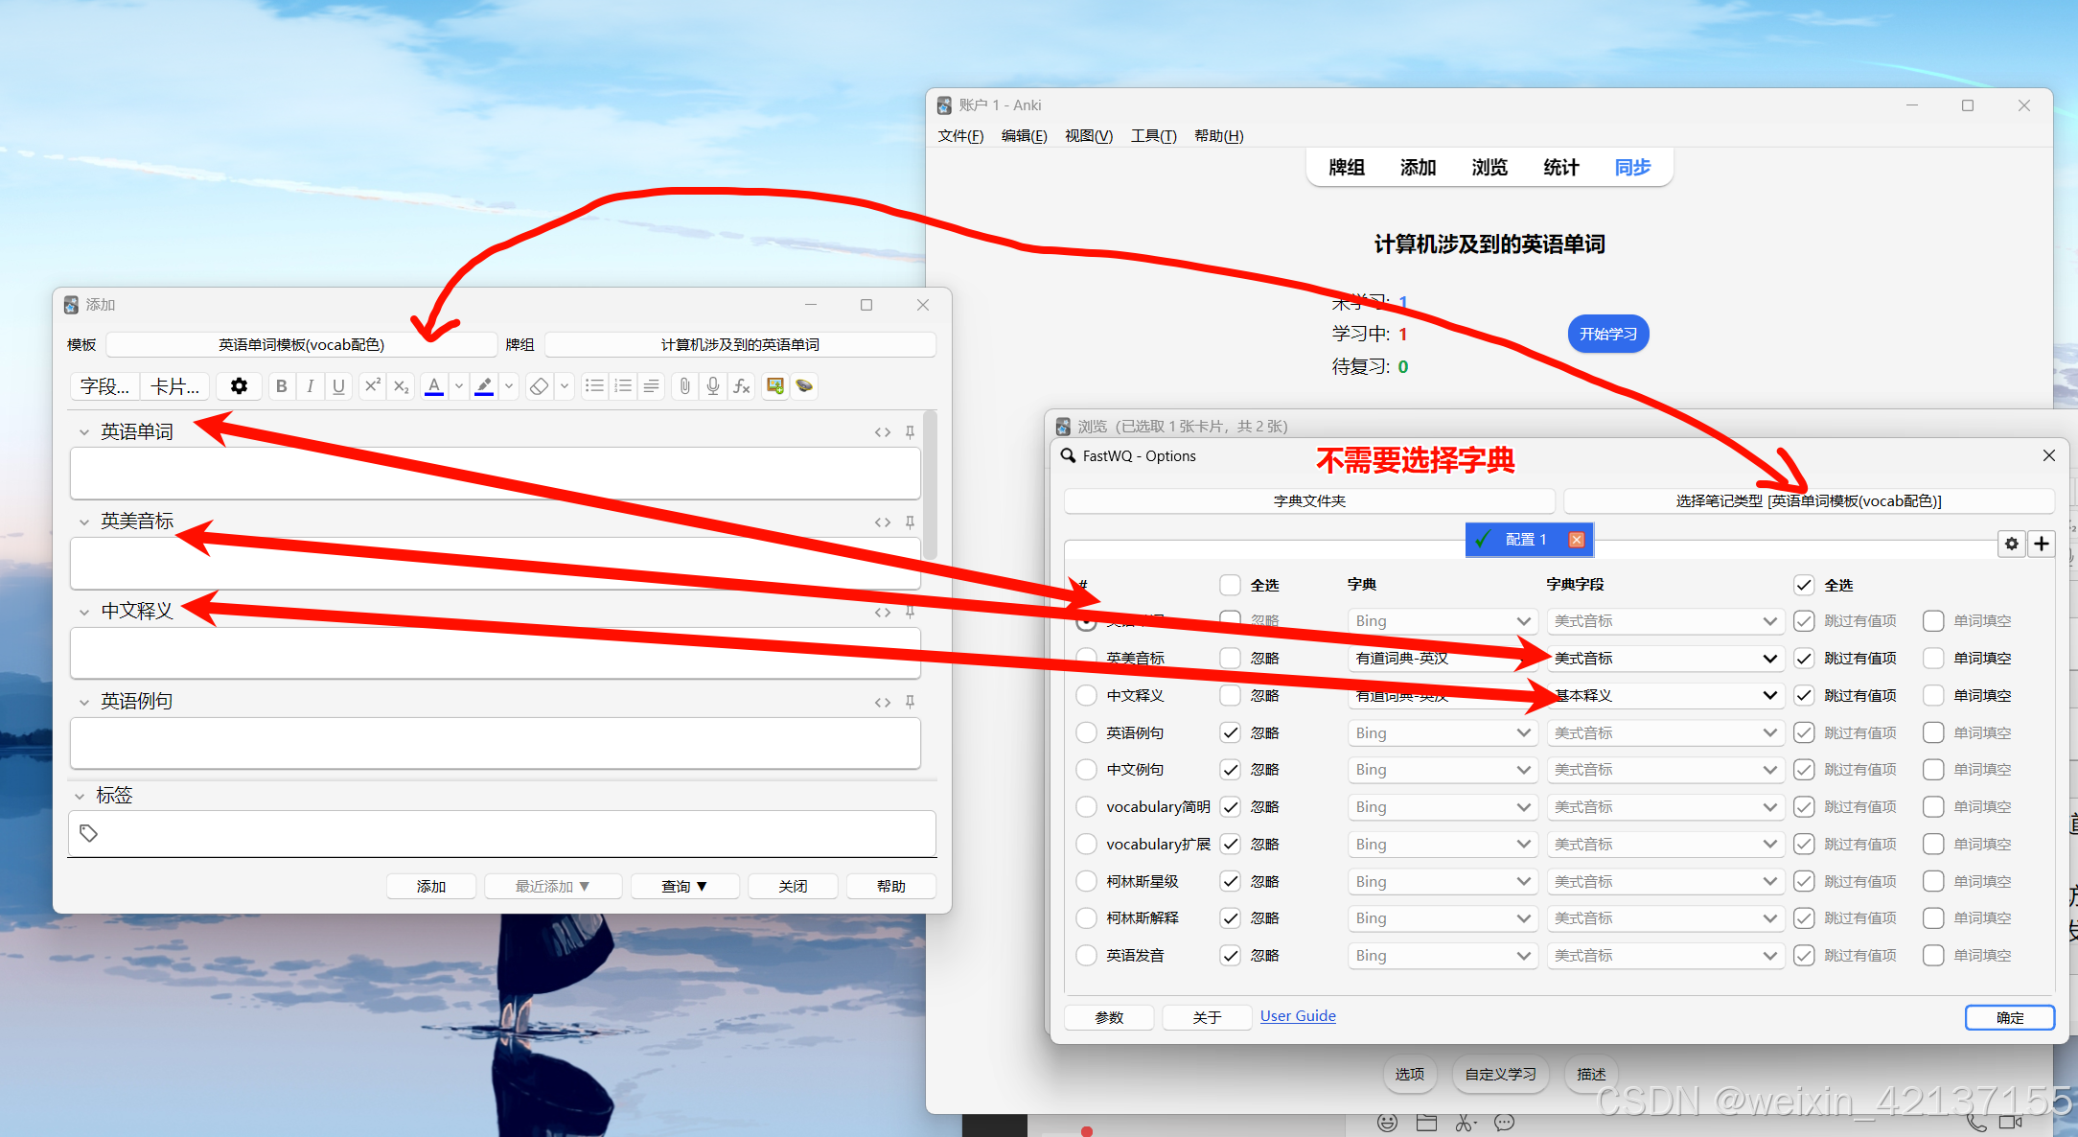Click plus icon to add FastWQ config
Viewport: 2078px width, 1137px height.
click(x=2042, y=544)
